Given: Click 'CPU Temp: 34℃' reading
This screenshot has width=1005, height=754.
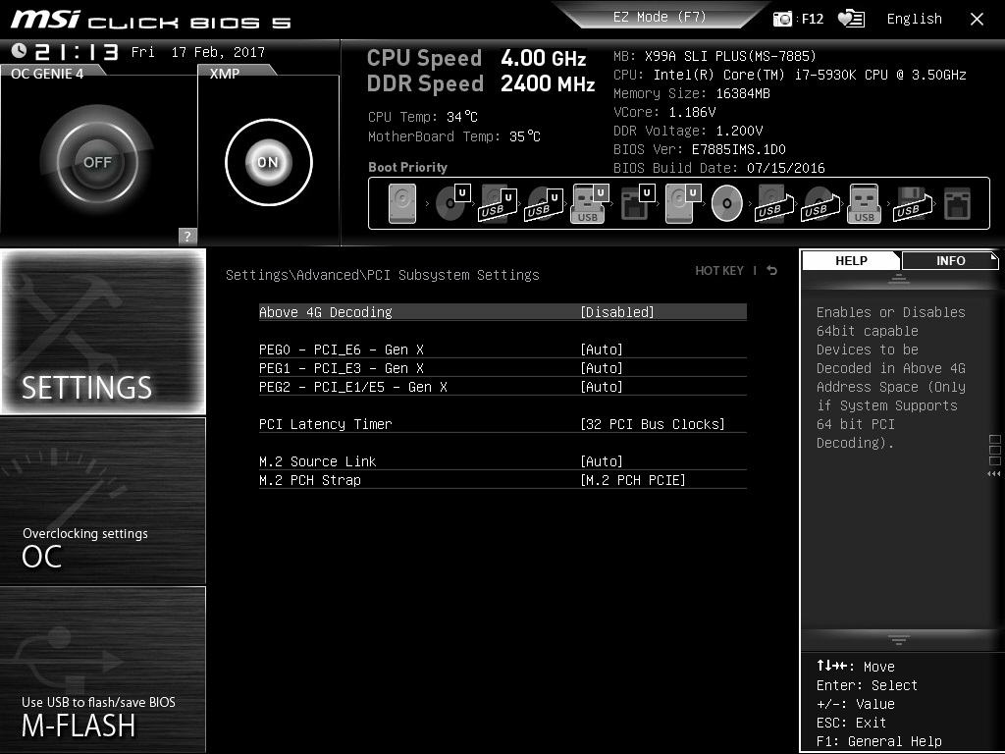Looking at the screenshot, I should [x=423, y=117].
